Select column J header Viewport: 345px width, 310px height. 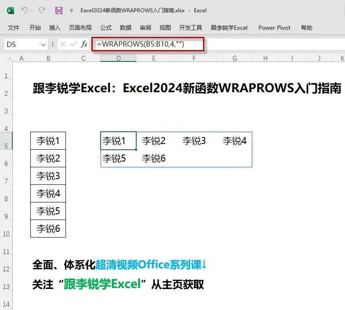(x=319, y=58)
